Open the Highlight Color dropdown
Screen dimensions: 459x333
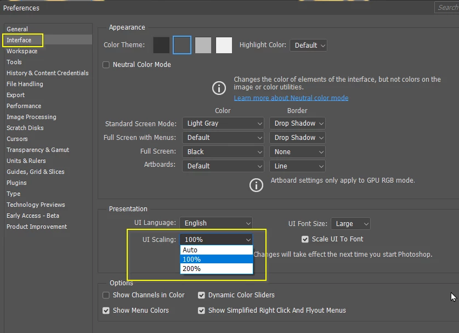point(309,46)
